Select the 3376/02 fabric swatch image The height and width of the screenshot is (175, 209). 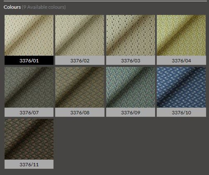[80, 35]
